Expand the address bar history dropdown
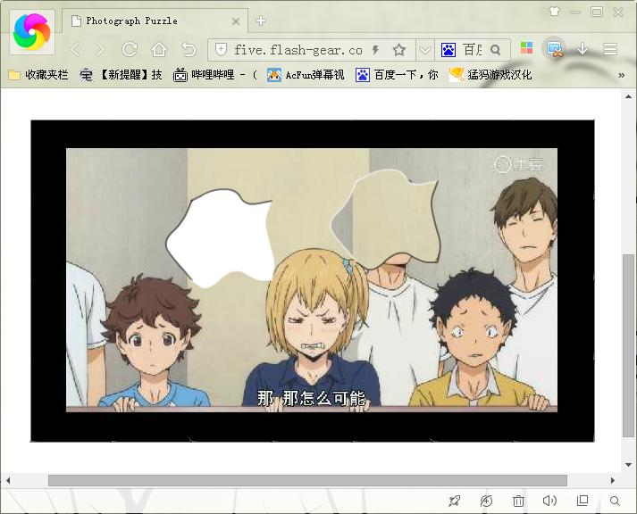This screenshot has height=514, width=637. [424, 50]
